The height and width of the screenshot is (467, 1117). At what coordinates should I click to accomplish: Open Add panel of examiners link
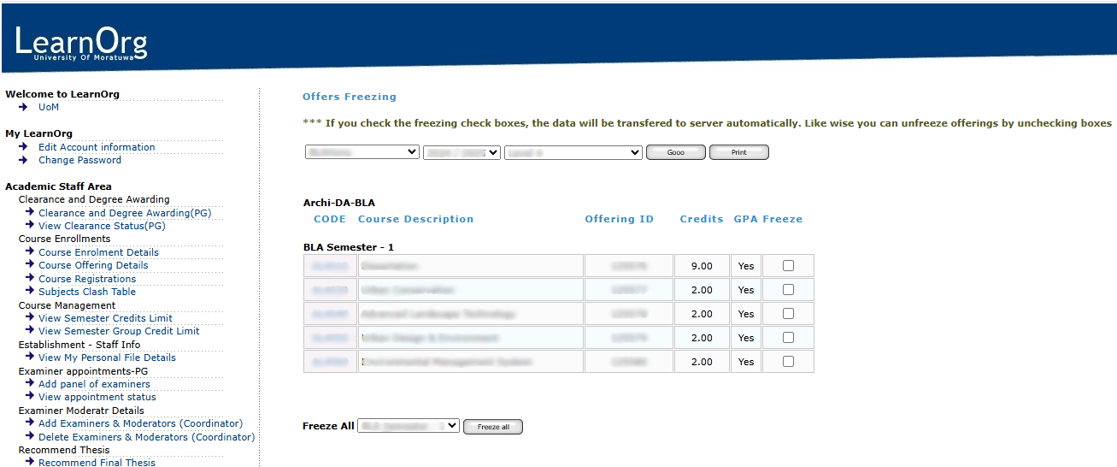(94, 384)
